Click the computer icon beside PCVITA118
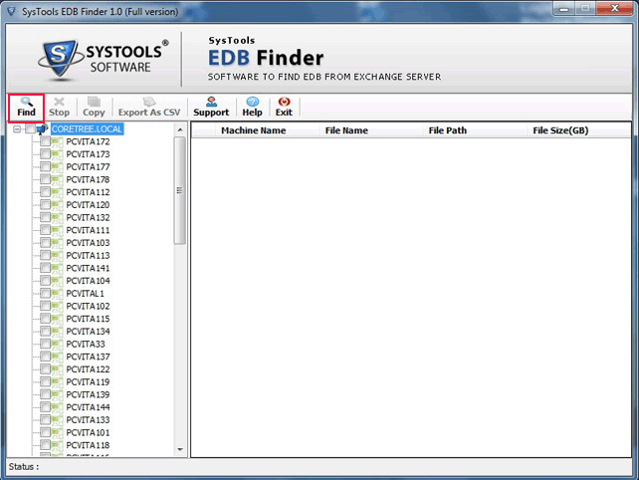This screenshot has height=480, width=639. (x=57, y=445)
